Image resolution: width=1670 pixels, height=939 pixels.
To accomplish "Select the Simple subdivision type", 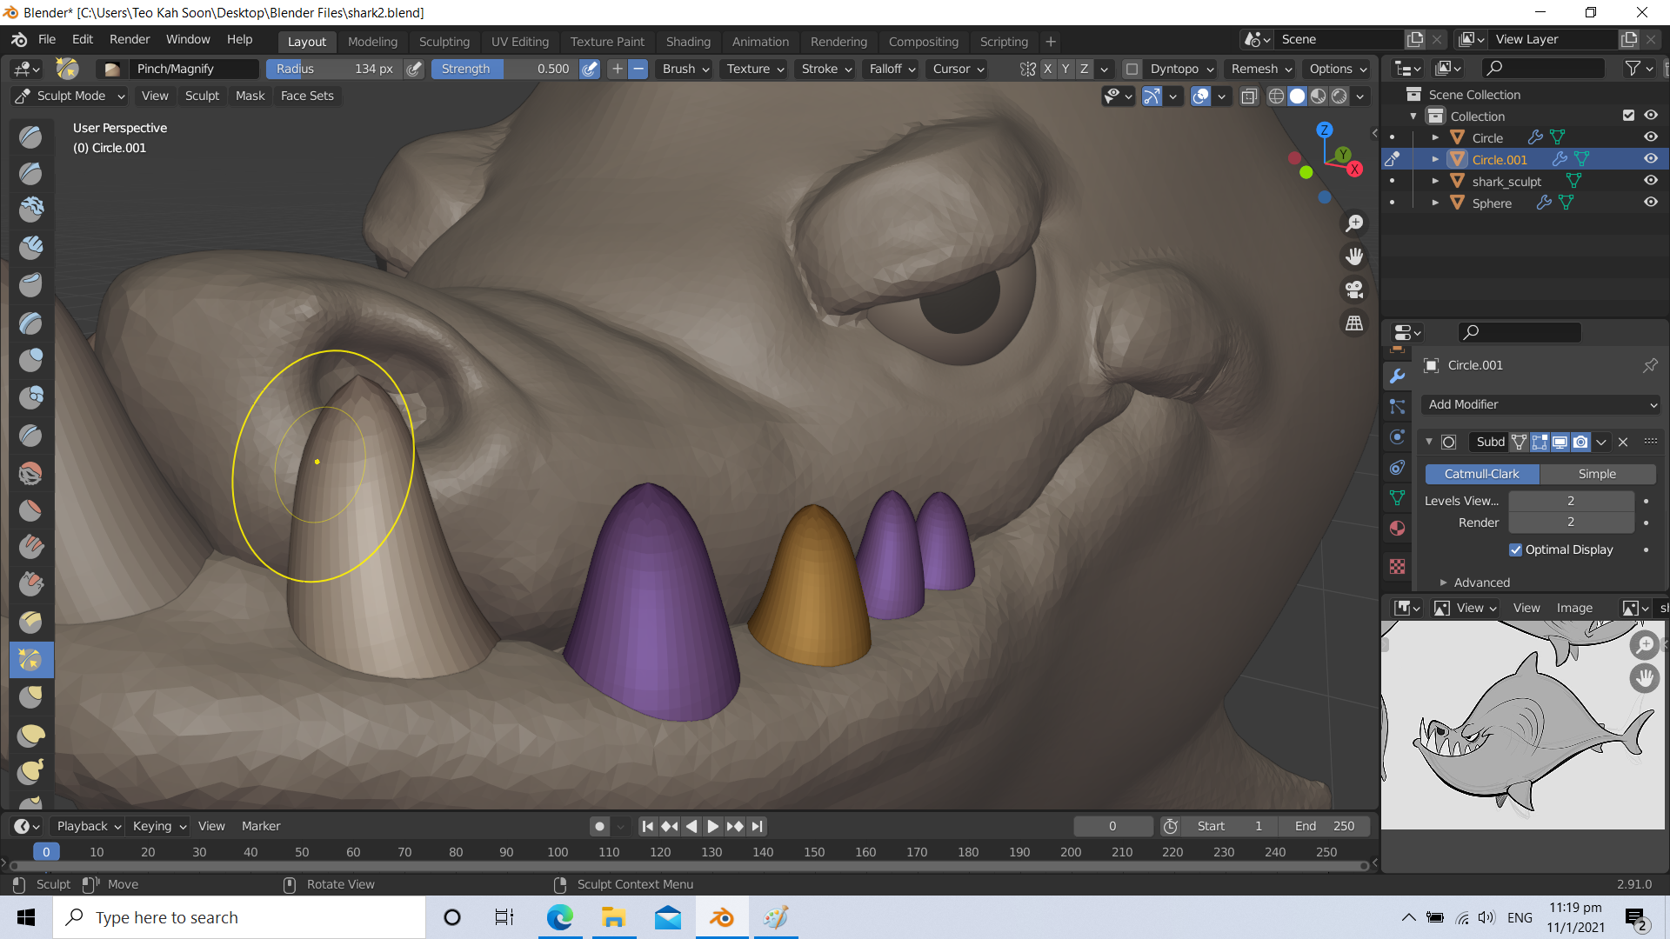I will [1597, 474].
